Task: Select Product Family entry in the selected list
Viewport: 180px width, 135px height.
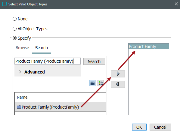Action: [x=149, y=46]
